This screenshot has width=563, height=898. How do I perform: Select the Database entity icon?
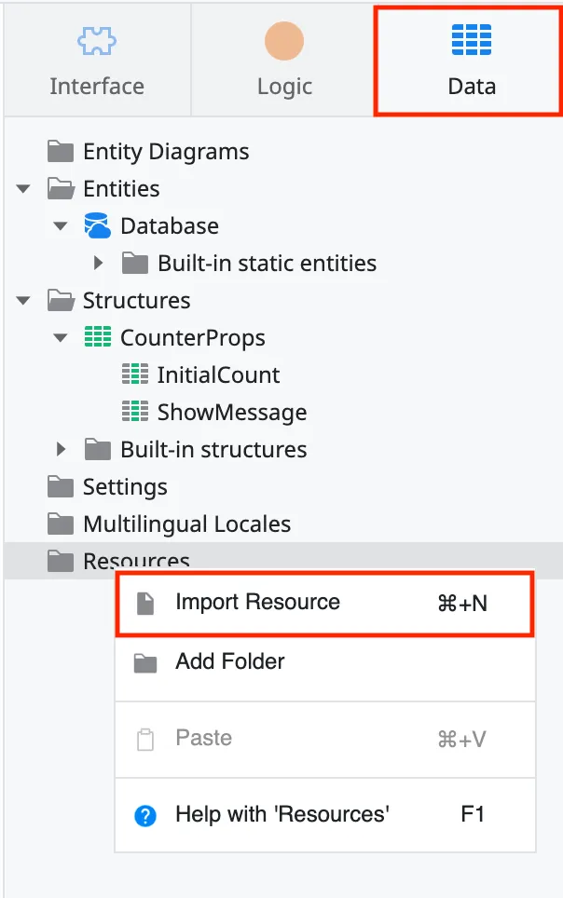[x=96, y=225]
